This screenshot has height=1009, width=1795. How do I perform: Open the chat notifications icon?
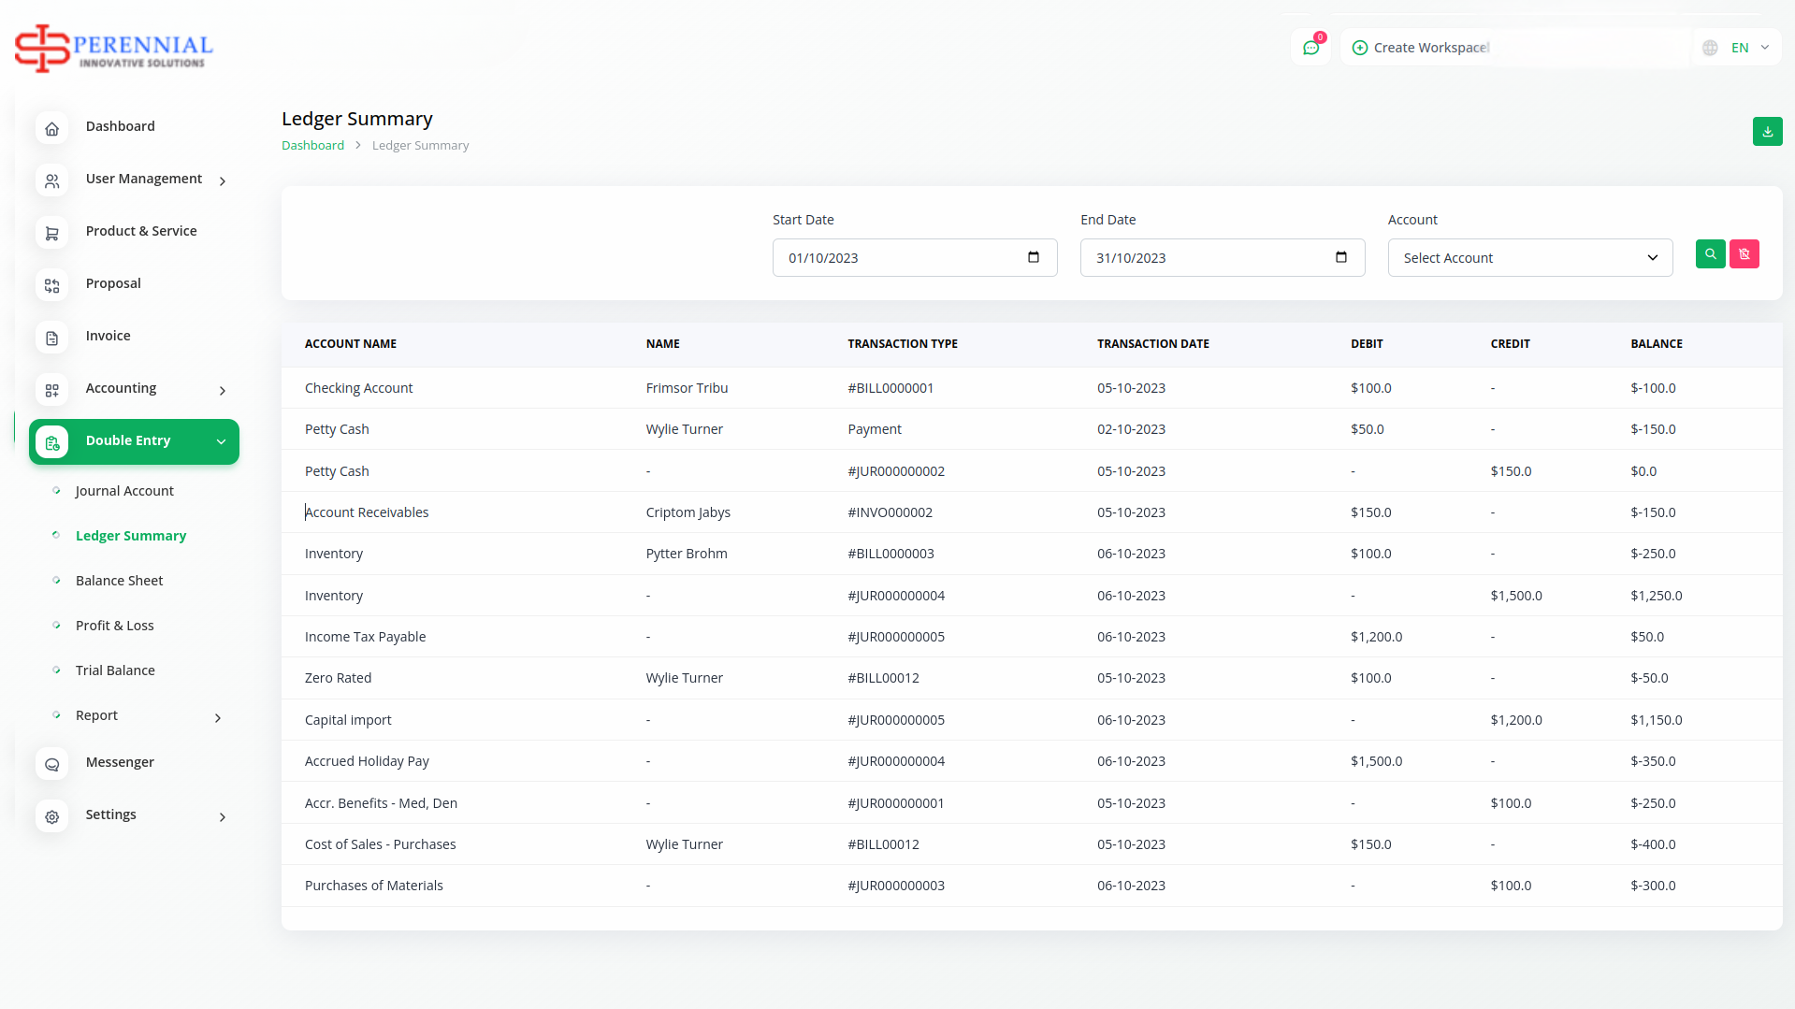pyautogui.click(x=1310, y=48)
